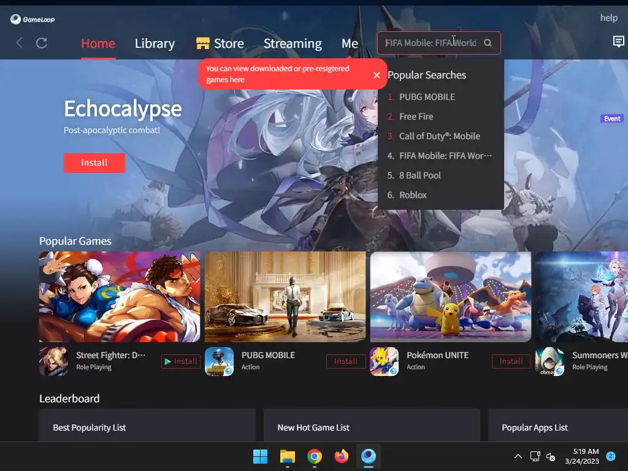
Task: Open the notifications badge
Action: (x=610, y=456)
